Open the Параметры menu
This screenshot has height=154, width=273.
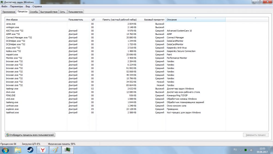[x=17, y=6]
